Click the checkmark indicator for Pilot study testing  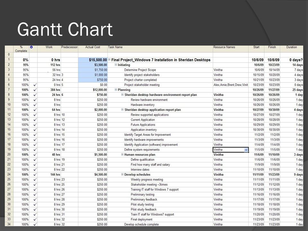pos(35,204)
